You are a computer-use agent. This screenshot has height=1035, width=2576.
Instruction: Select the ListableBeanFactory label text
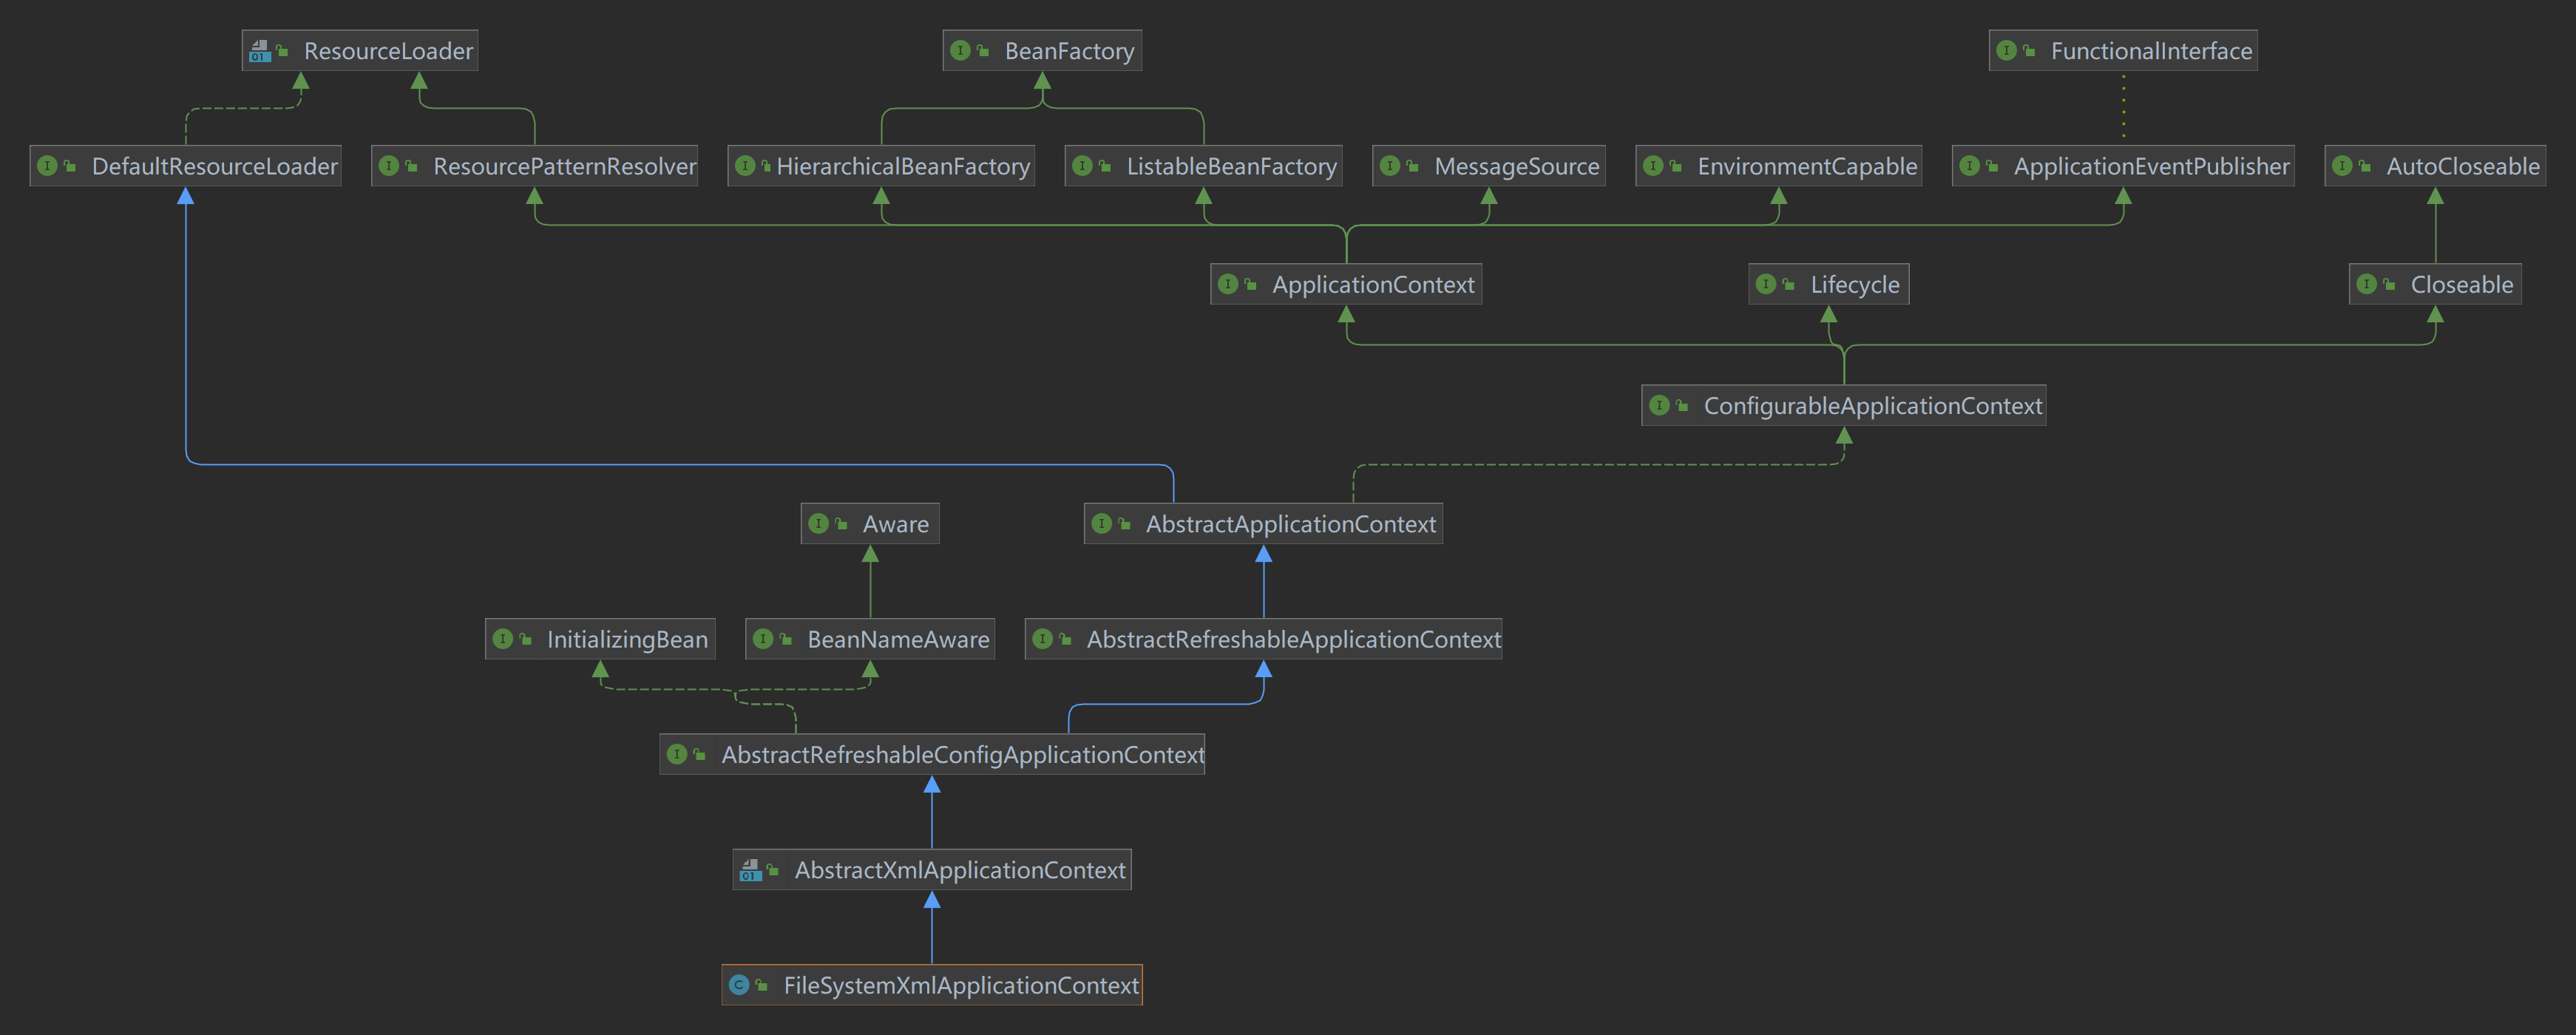1232,167
